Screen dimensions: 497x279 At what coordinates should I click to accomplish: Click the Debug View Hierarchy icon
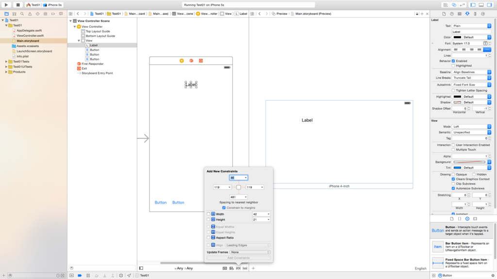point(121,276)
